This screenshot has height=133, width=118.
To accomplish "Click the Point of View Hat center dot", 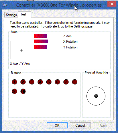I will 96,96.
